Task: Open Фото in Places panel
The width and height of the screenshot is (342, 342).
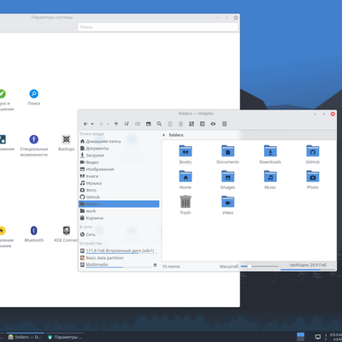Action: [x=119, y=190]
